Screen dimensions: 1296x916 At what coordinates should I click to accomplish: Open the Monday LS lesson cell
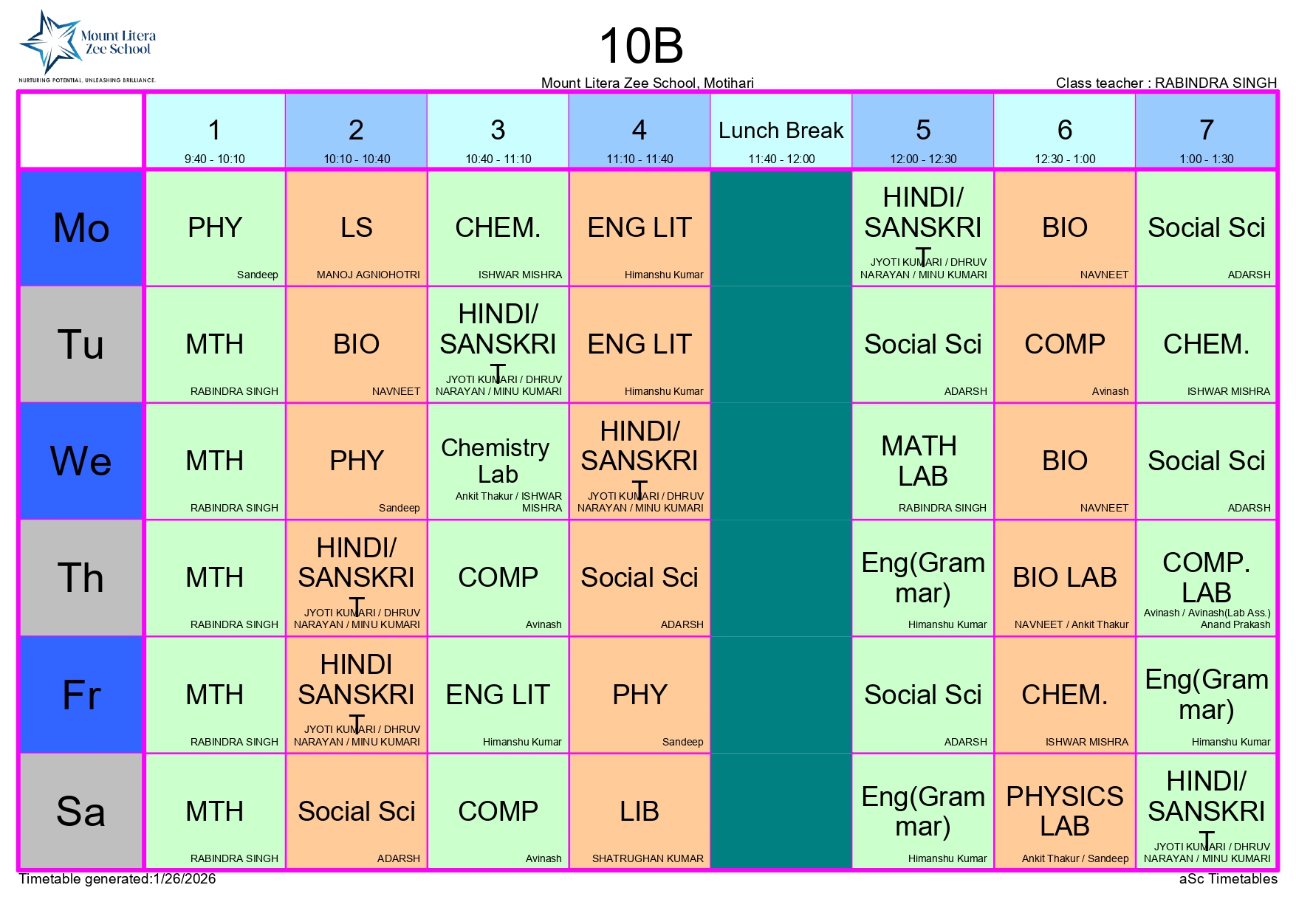[x=357, y=228]
